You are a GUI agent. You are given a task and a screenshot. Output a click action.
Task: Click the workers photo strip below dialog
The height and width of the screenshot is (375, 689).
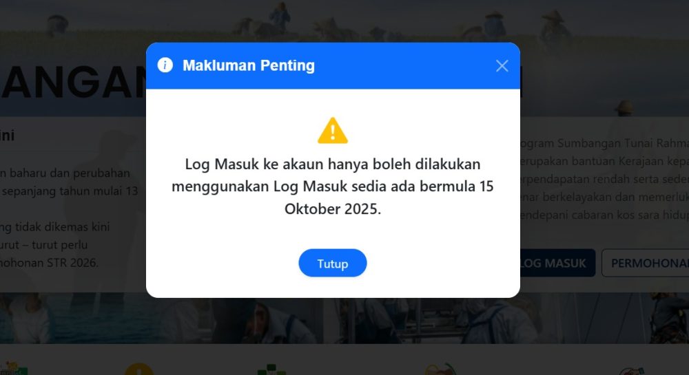344,318
